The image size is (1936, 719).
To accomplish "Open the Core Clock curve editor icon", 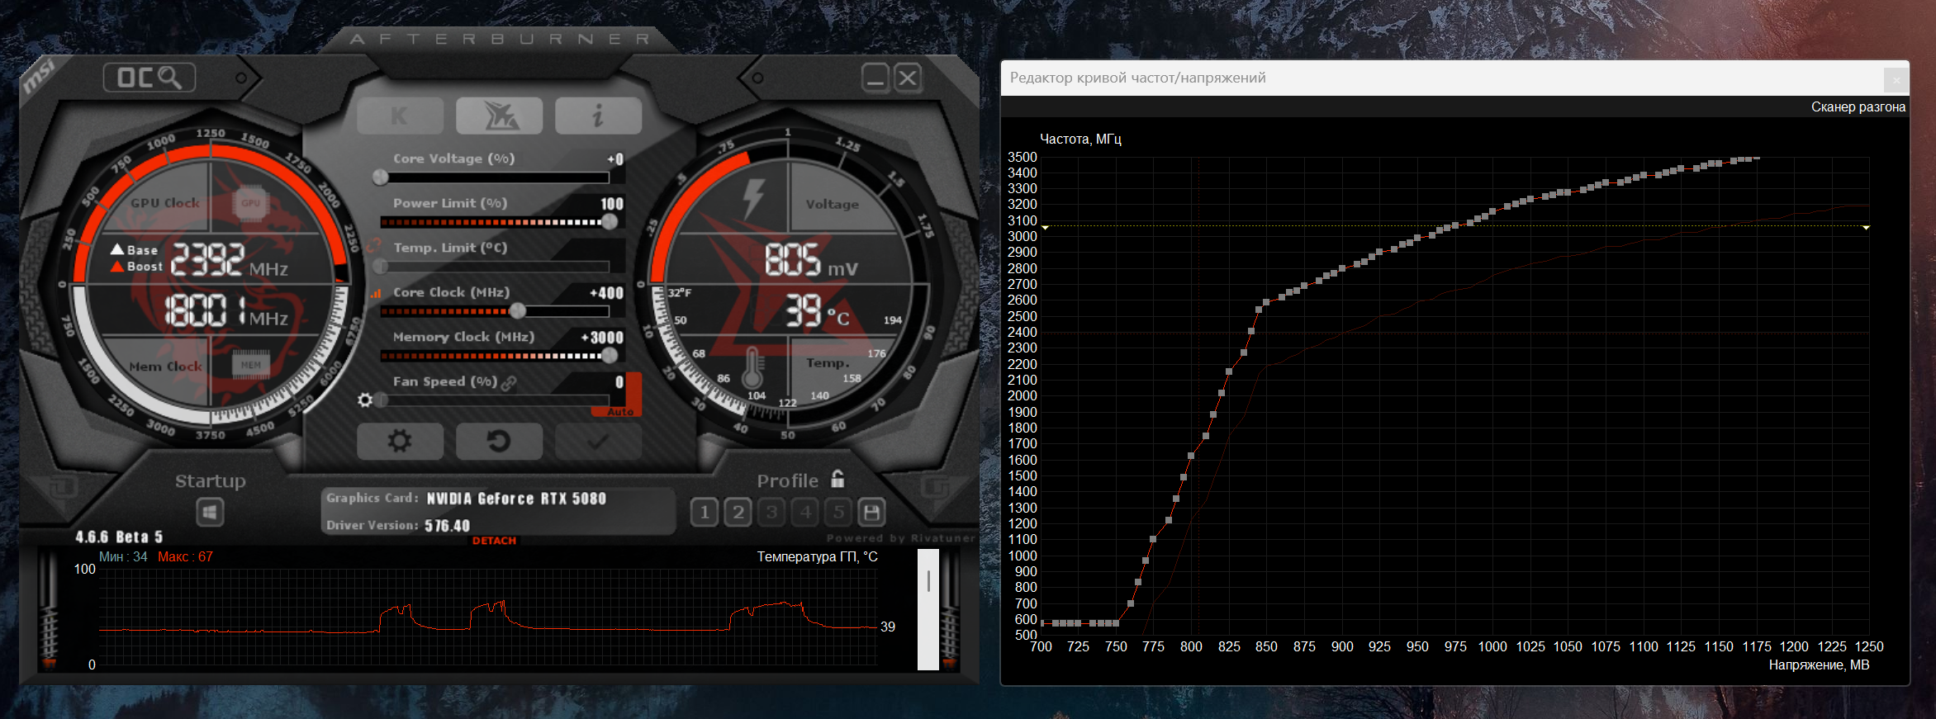I will click(x=376, y=293).
